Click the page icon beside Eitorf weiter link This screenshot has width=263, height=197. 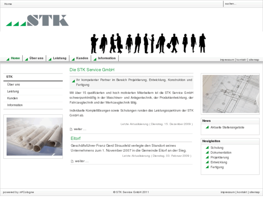[72, 161]
